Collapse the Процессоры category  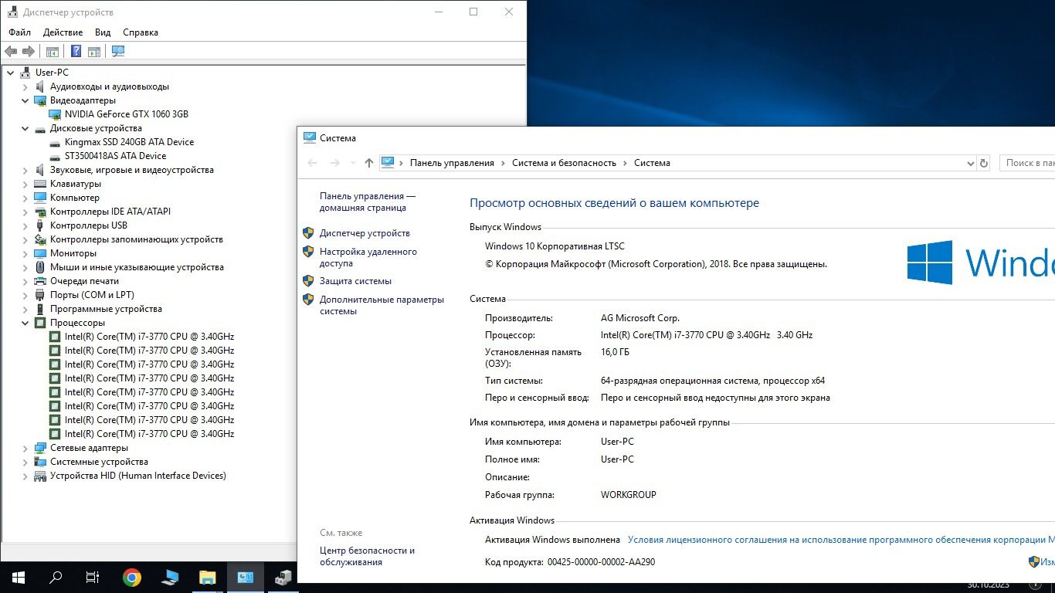tap(25, 323)
